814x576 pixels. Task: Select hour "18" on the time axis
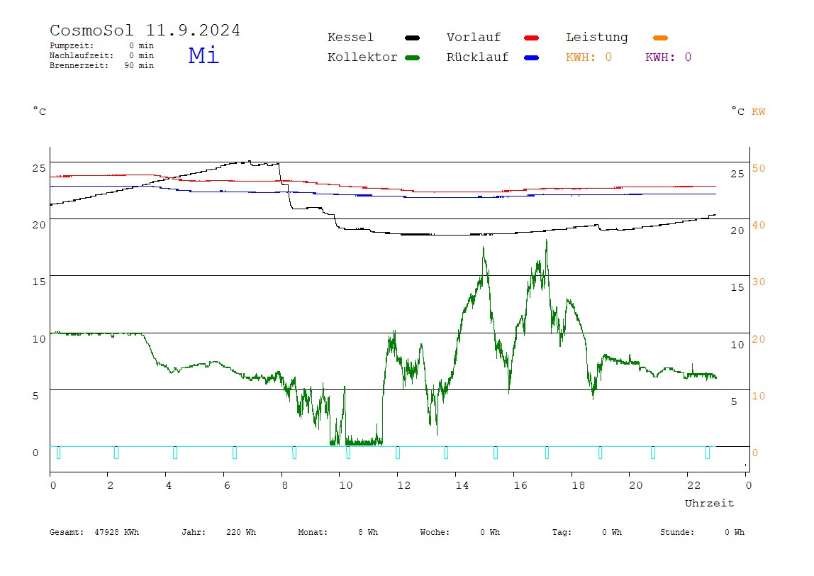pos(579,486)
